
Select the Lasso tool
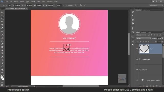coord(2,19)
